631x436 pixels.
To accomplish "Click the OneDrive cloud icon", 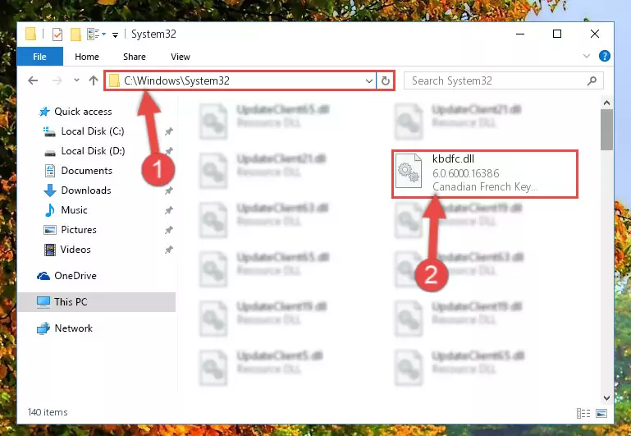I will [43, 276].
